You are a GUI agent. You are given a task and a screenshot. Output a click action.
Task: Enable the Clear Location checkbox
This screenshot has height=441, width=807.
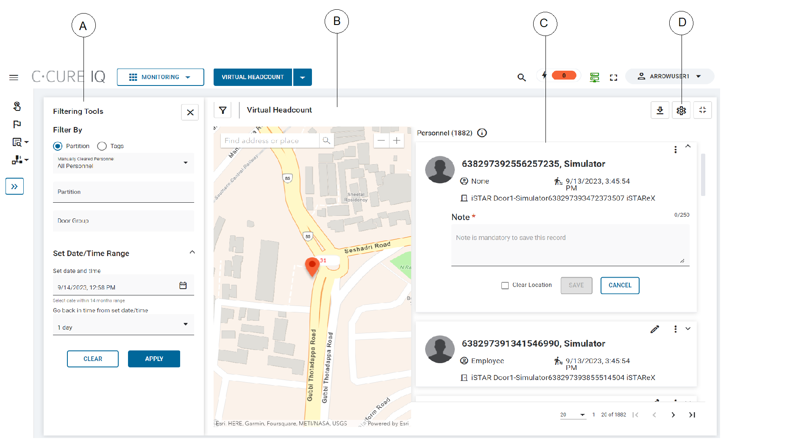tap(505, 286)
